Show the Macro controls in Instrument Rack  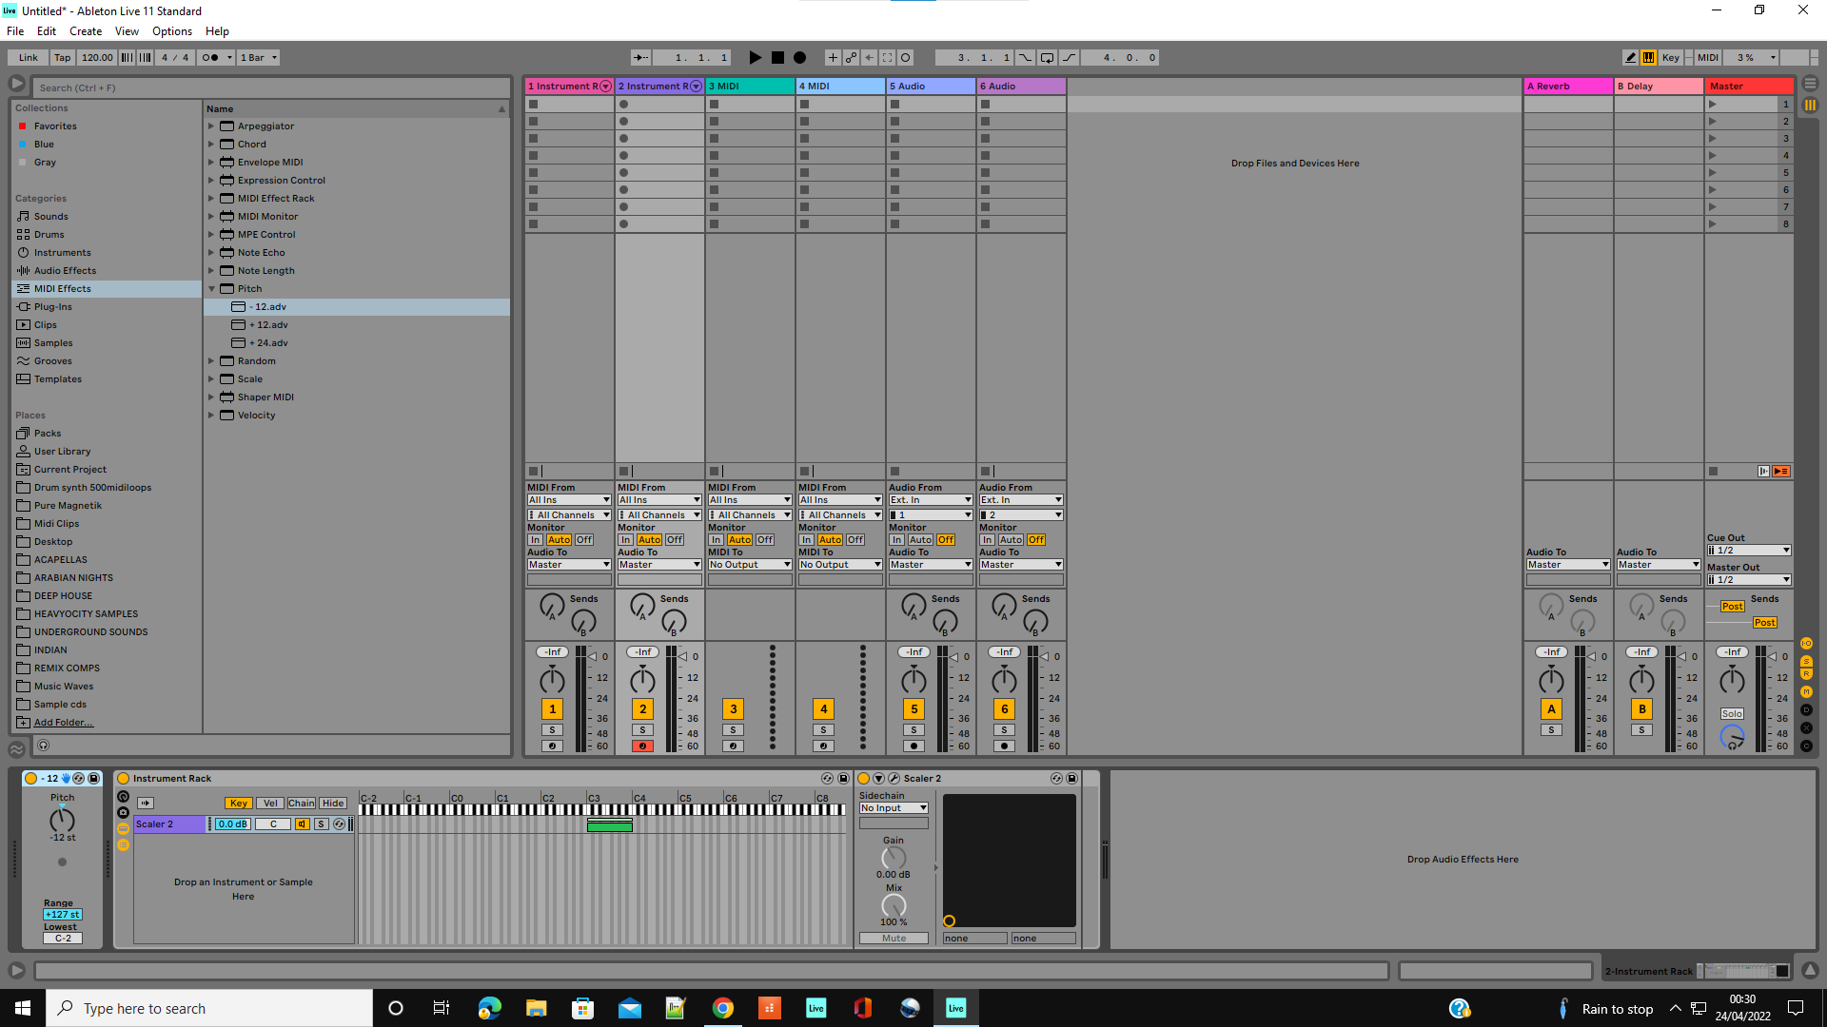tap(123, 797)
